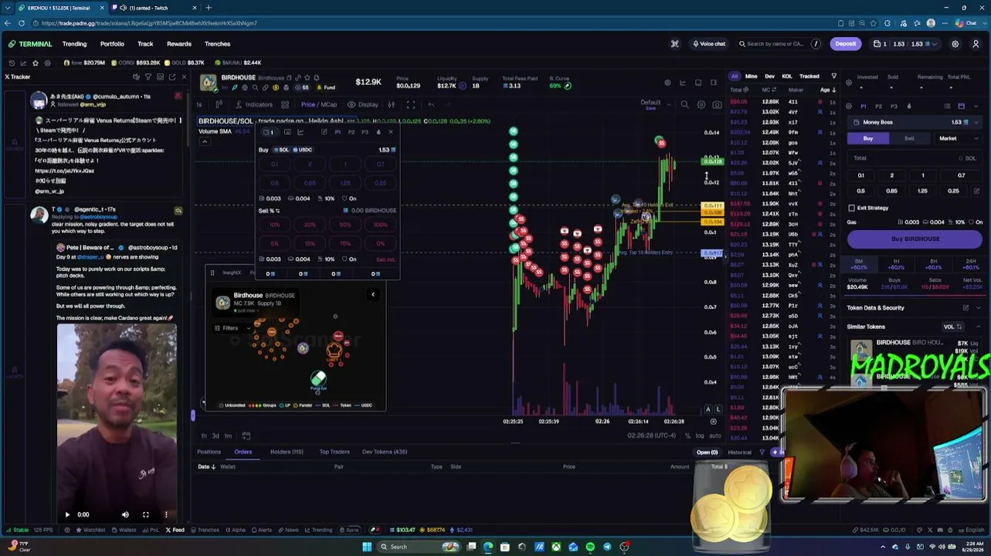Show the Dev Tokens (435) tab

coord(384,452)
